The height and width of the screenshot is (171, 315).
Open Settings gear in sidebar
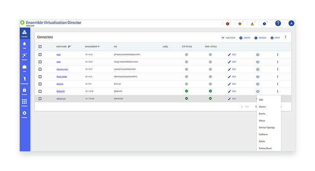point(24,114)
